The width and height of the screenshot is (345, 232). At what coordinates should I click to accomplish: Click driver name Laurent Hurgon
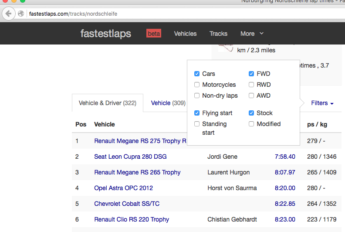click(x=228, y=172)
